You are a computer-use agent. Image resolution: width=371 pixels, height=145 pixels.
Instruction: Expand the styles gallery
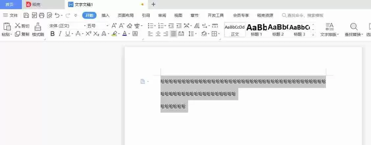pos(313,34)
